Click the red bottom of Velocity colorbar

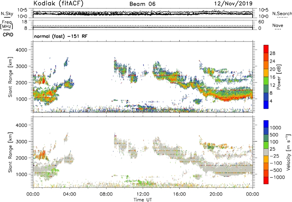[x=266, y=180]
